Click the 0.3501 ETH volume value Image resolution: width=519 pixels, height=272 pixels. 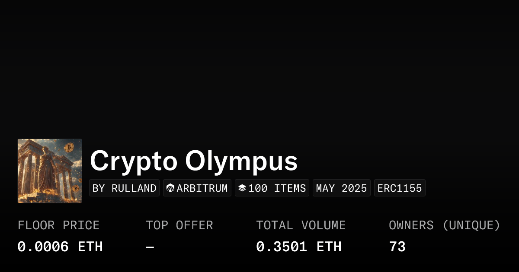tap(299, 247)
